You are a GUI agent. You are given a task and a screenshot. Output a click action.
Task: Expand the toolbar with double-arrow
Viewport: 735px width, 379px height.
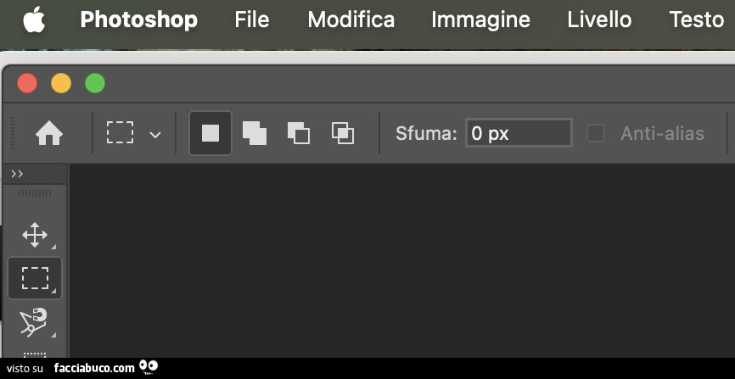[17, 174]
